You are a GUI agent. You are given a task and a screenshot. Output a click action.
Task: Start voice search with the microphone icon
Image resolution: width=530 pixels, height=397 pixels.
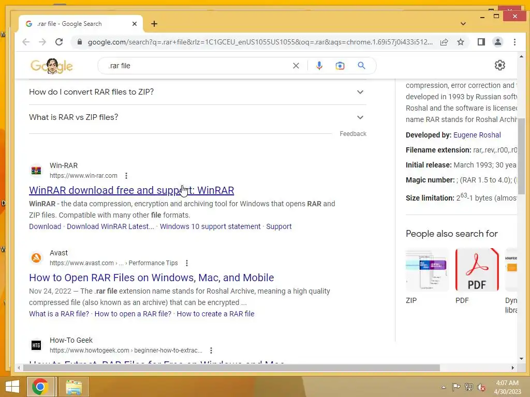(x=319, y=66)
